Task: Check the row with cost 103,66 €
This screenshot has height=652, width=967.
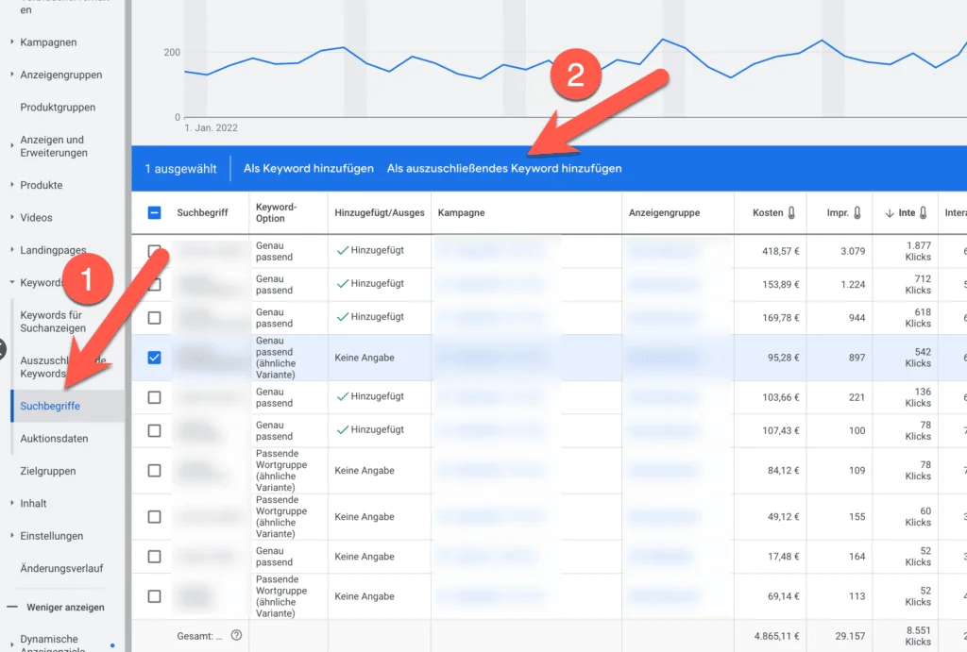Action: pyautogui.click(x=154, y=397)
